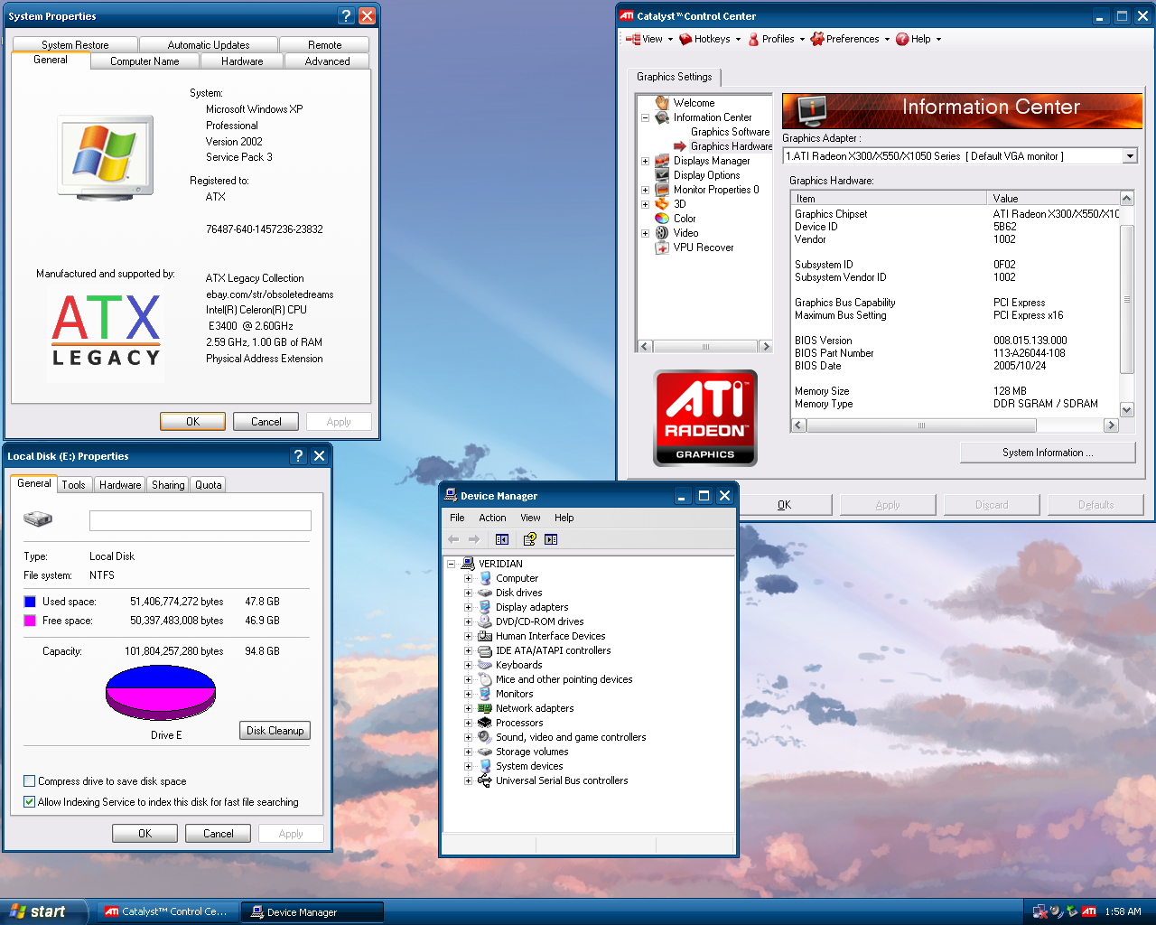Click drive label input field
This screenshot has width=1156, height=925.
200,520
